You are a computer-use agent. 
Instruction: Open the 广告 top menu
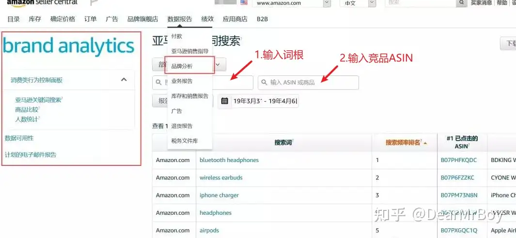pyautogui.click(x=112, y=19)
